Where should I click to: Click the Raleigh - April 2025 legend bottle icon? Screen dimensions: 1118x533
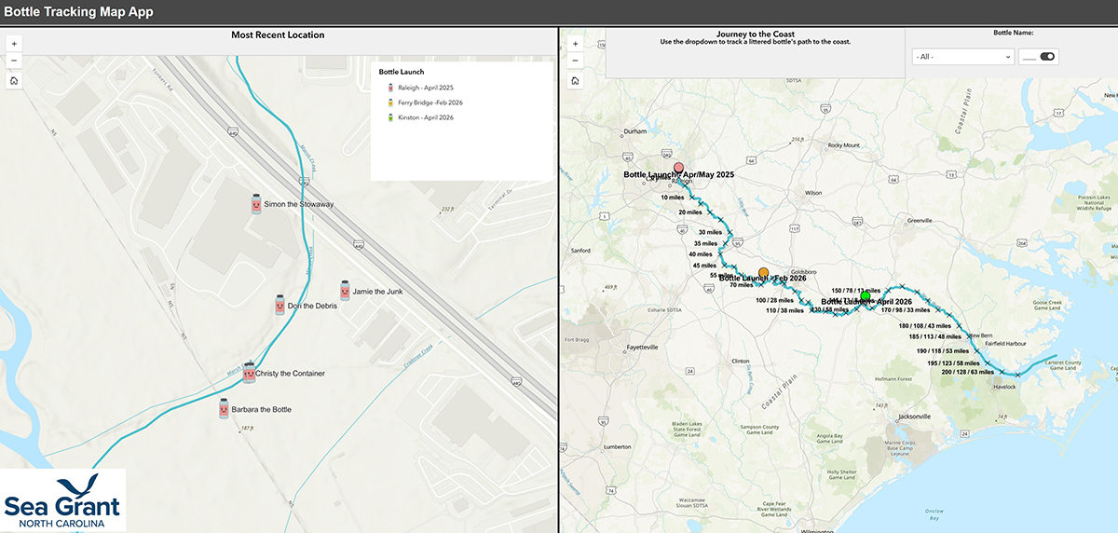click(390, 87)
